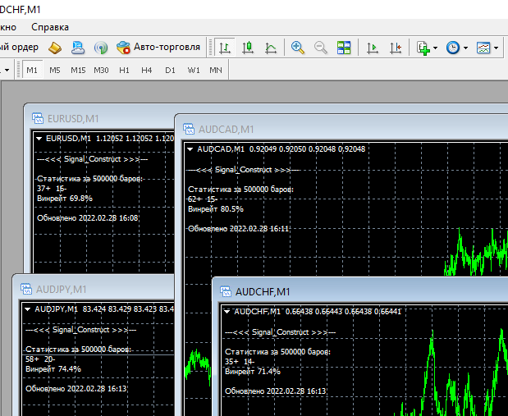508x416 pixels.
Task: Toggle chart shift icon
Action: click(396, 48)
